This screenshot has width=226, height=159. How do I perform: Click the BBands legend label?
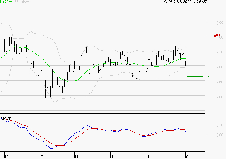click(x=20, y=2)
